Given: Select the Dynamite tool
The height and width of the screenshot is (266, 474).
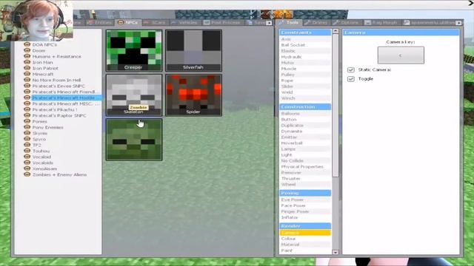Looking at the screenshot, I should coord(305,132).
